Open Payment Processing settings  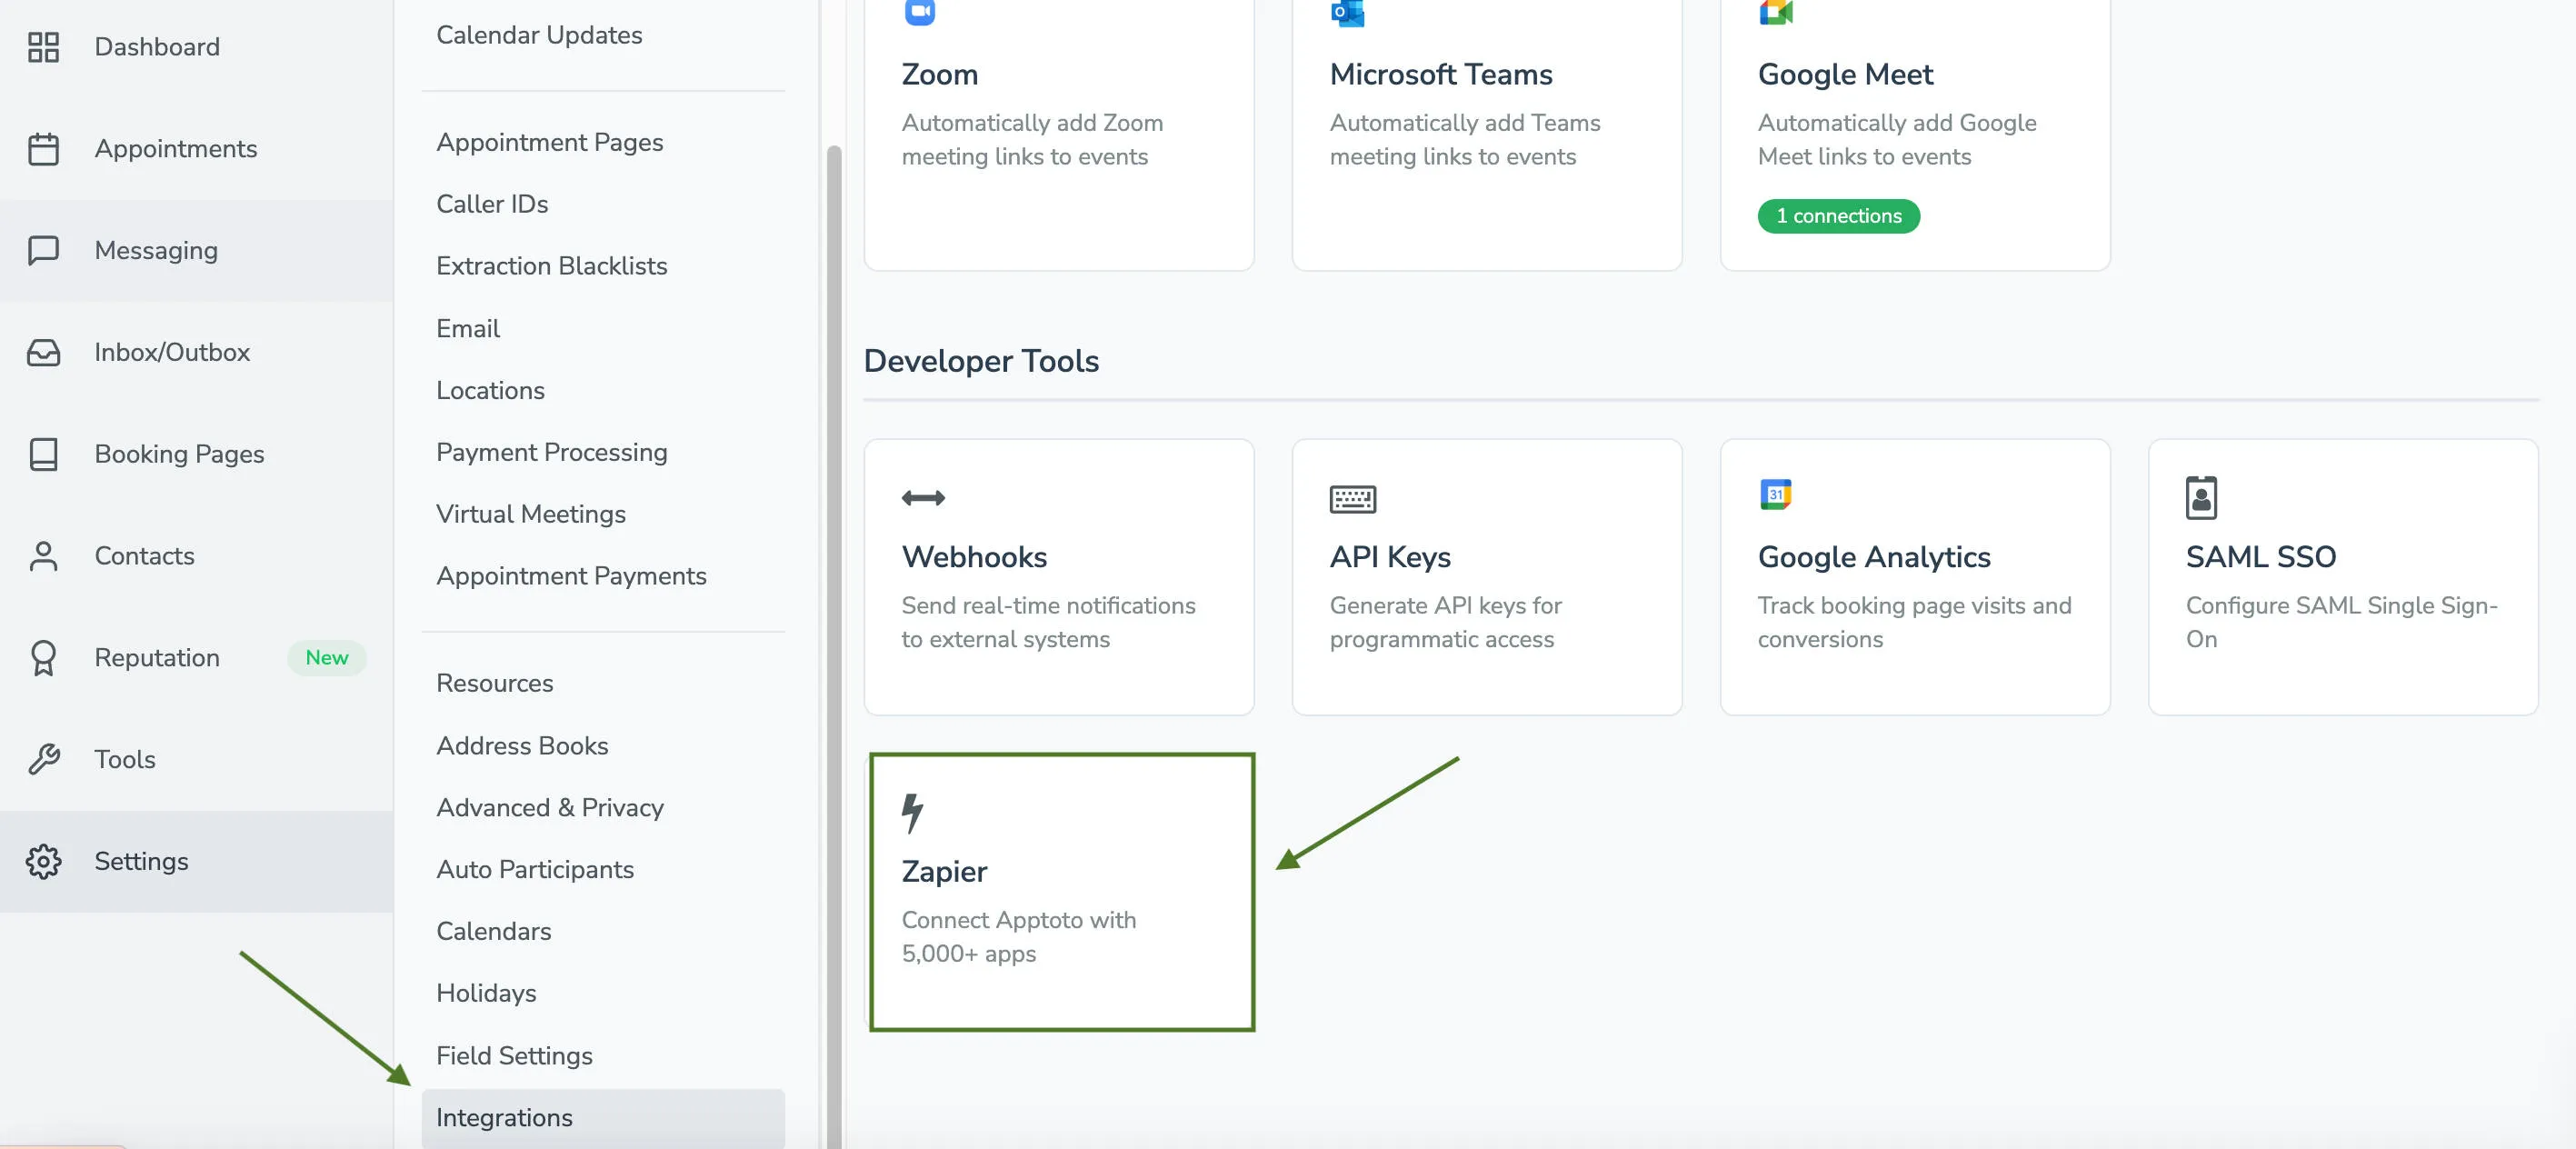tap(551, 452)
